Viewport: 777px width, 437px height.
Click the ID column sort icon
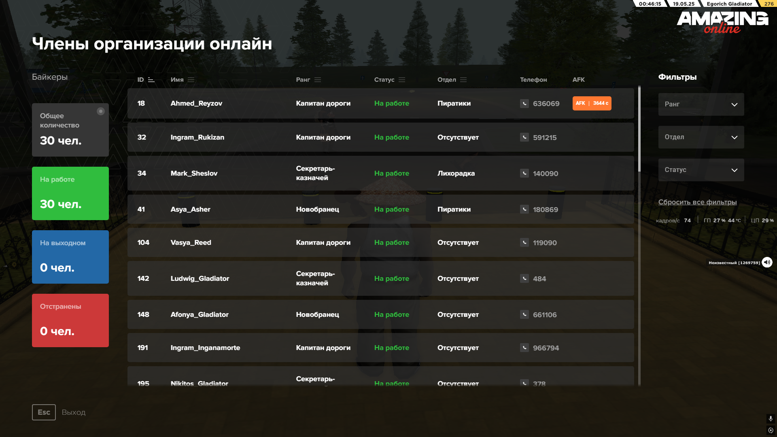pos(151,80)
